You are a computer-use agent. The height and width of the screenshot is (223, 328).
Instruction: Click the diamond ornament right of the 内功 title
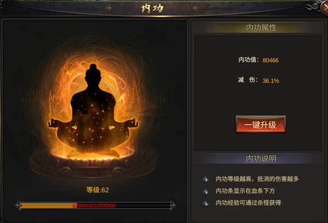pyautogui.click(x=195, y=8)
